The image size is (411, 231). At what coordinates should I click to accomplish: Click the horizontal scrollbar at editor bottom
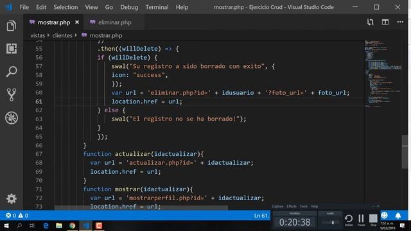[x=141, y=208]
